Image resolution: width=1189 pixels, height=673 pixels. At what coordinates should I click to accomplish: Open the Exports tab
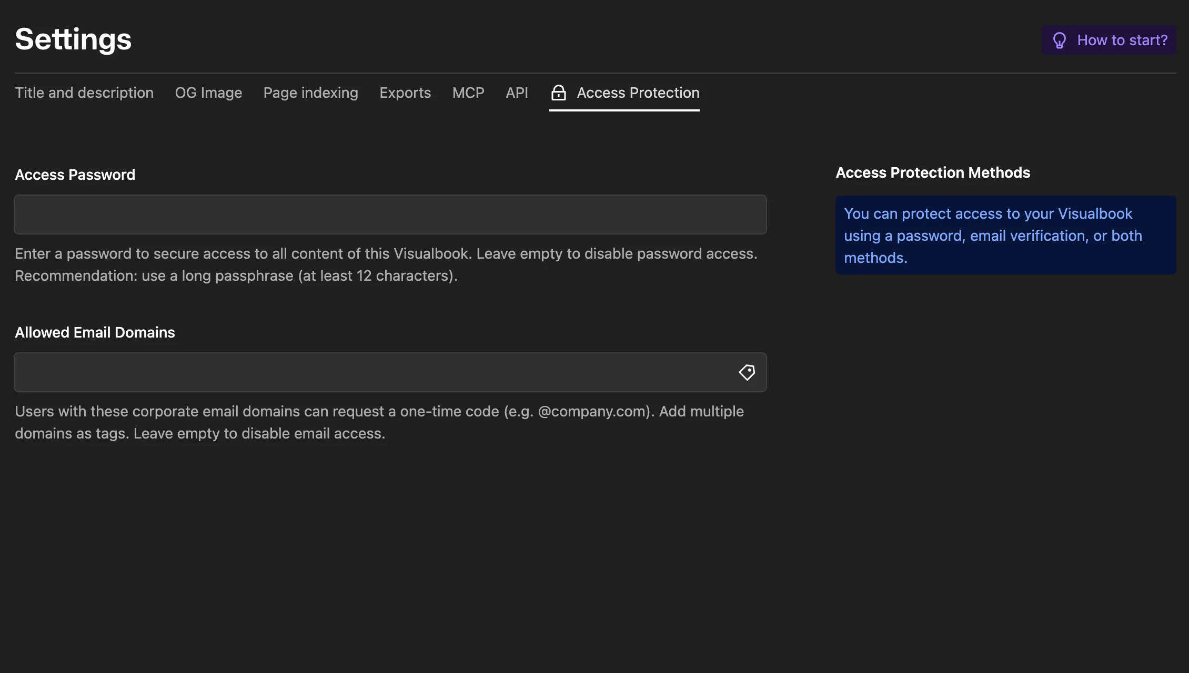click(x=405, y=93)
